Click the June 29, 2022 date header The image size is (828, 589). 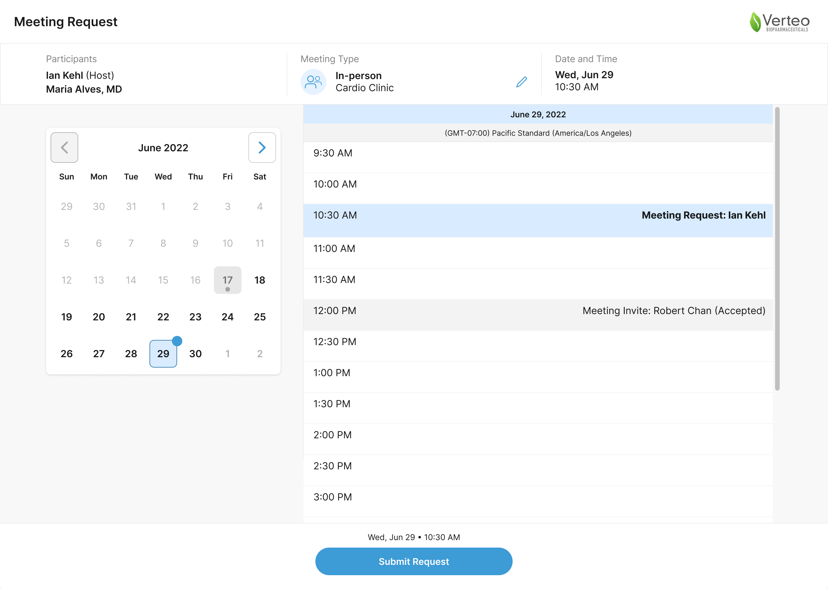pyautogui.click(x=538, y=115)
